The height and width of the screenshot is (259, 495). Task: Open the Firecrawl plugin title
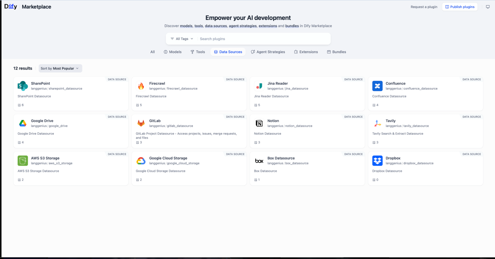157,83
